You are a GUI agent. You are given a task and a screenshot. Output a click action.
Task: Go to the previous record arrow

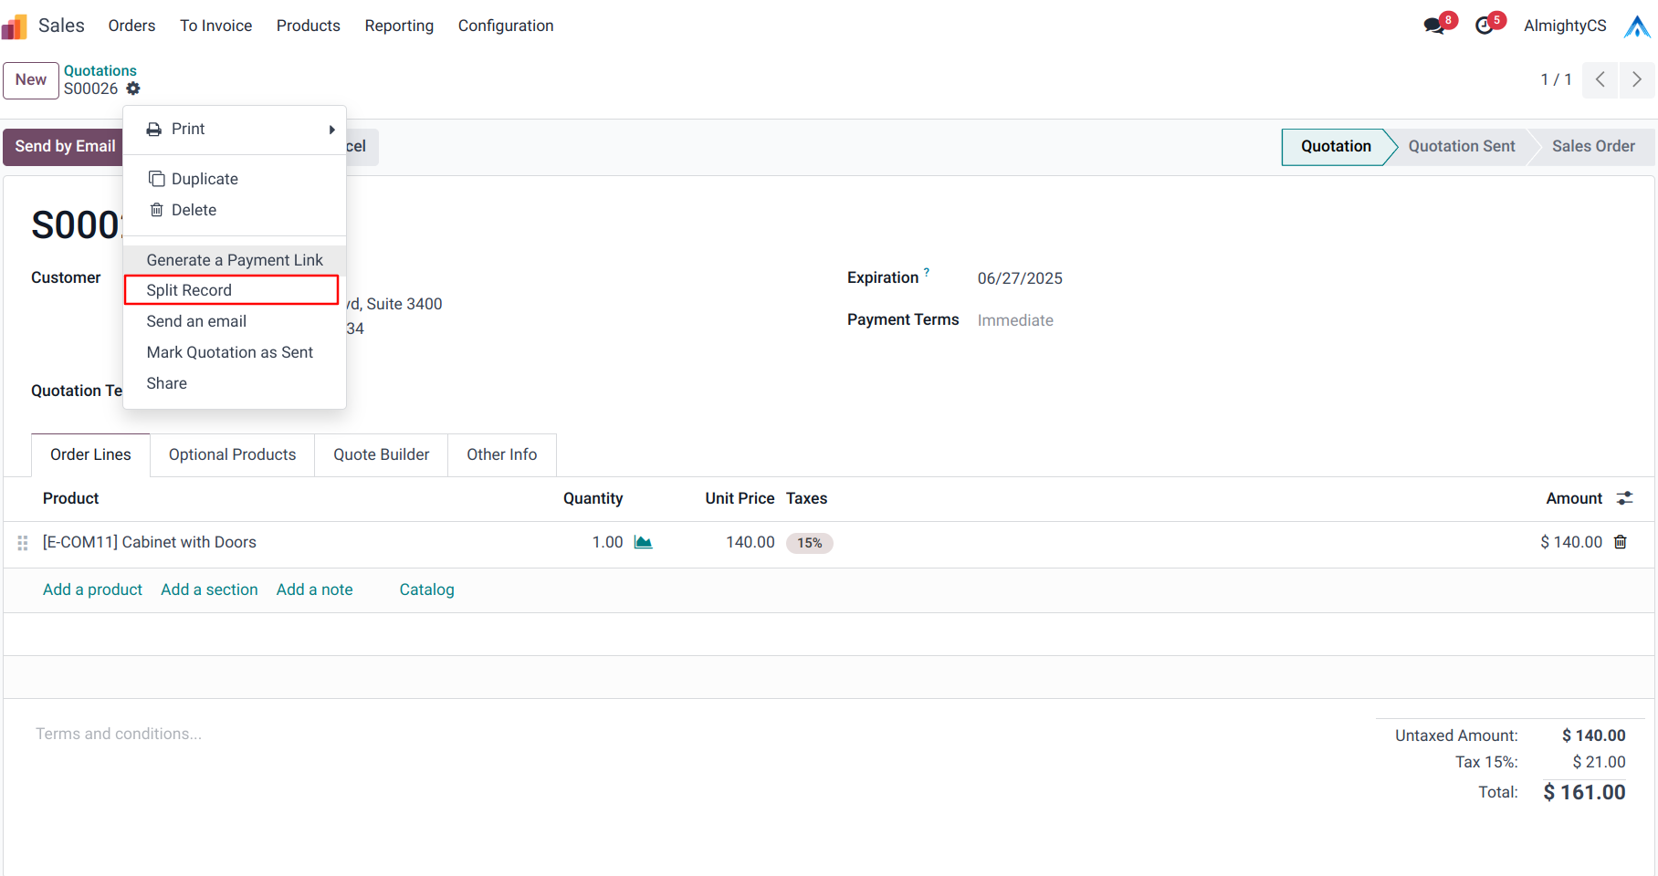click(1600, 79)
